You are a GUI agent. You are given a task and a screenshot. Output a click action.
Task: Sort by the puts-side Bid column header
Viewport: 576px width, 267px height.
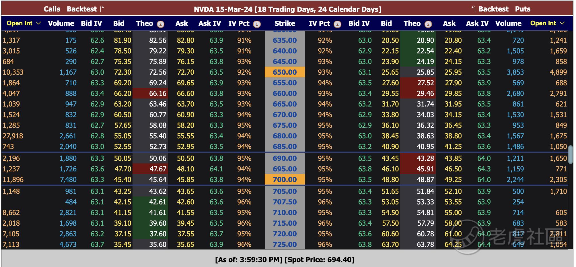(x=386, y=24)
